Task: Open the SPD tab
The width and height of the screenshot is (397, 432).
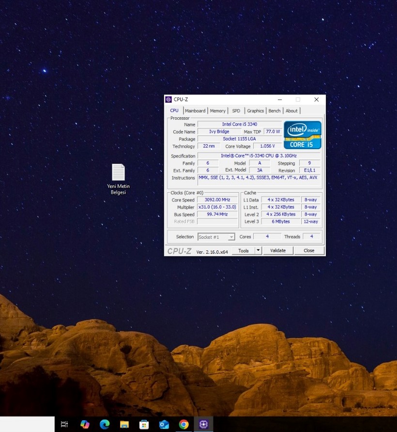Action: (236, 111)
